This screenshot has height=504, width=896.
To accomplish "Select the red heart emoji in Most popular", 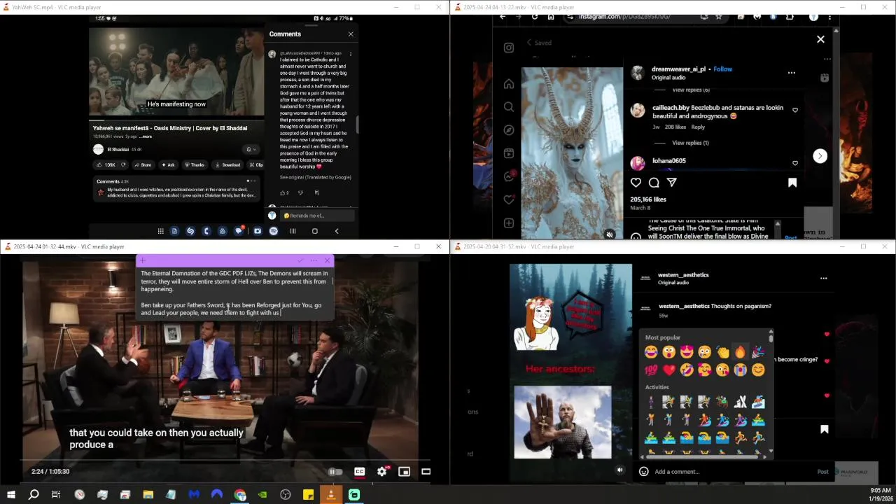I will pos(669,370).
